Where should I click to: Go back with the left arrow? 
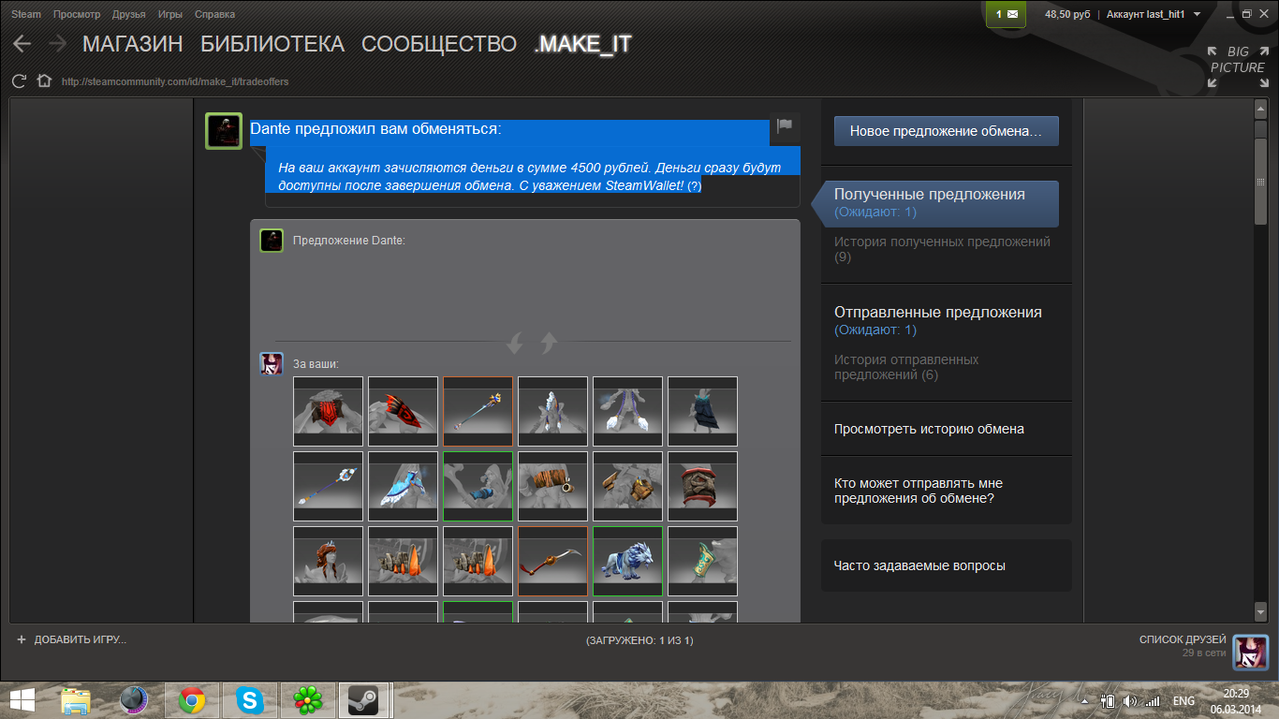(22, 43)
